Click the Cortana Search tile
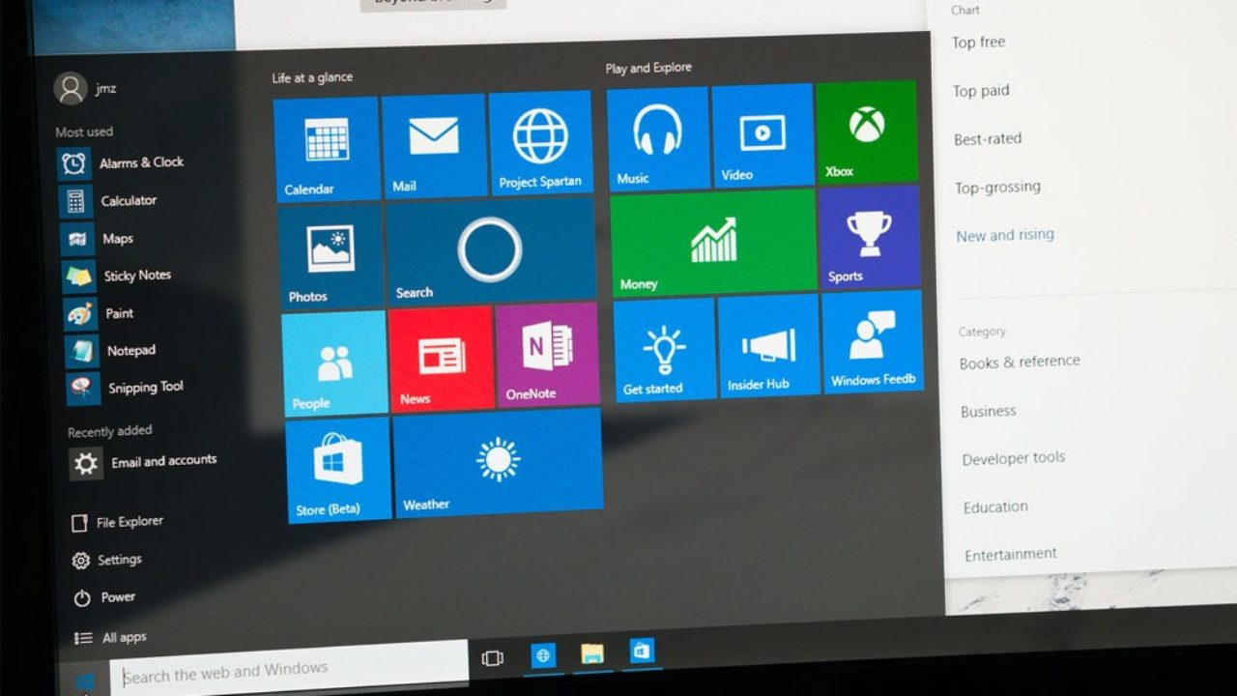Viewport: 1237px width, 696px height. (490, 251)
